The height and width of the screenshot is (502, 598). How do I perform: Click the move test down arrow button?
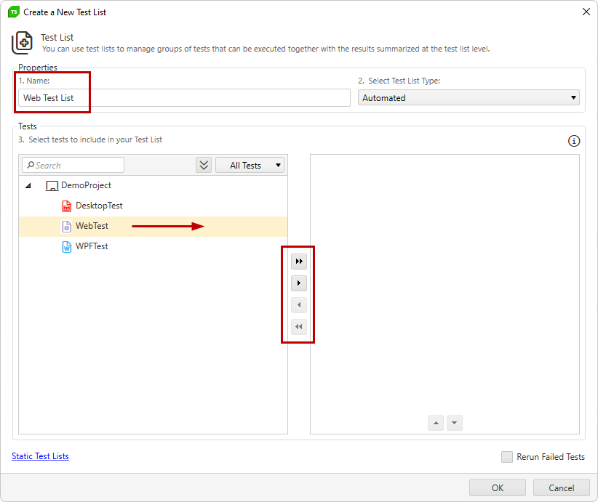coord(454,423)
